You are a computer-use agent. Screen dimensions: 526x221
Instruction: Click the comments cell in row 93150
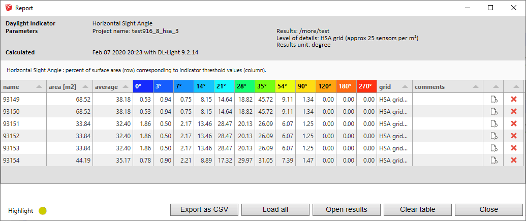point(448,111)
